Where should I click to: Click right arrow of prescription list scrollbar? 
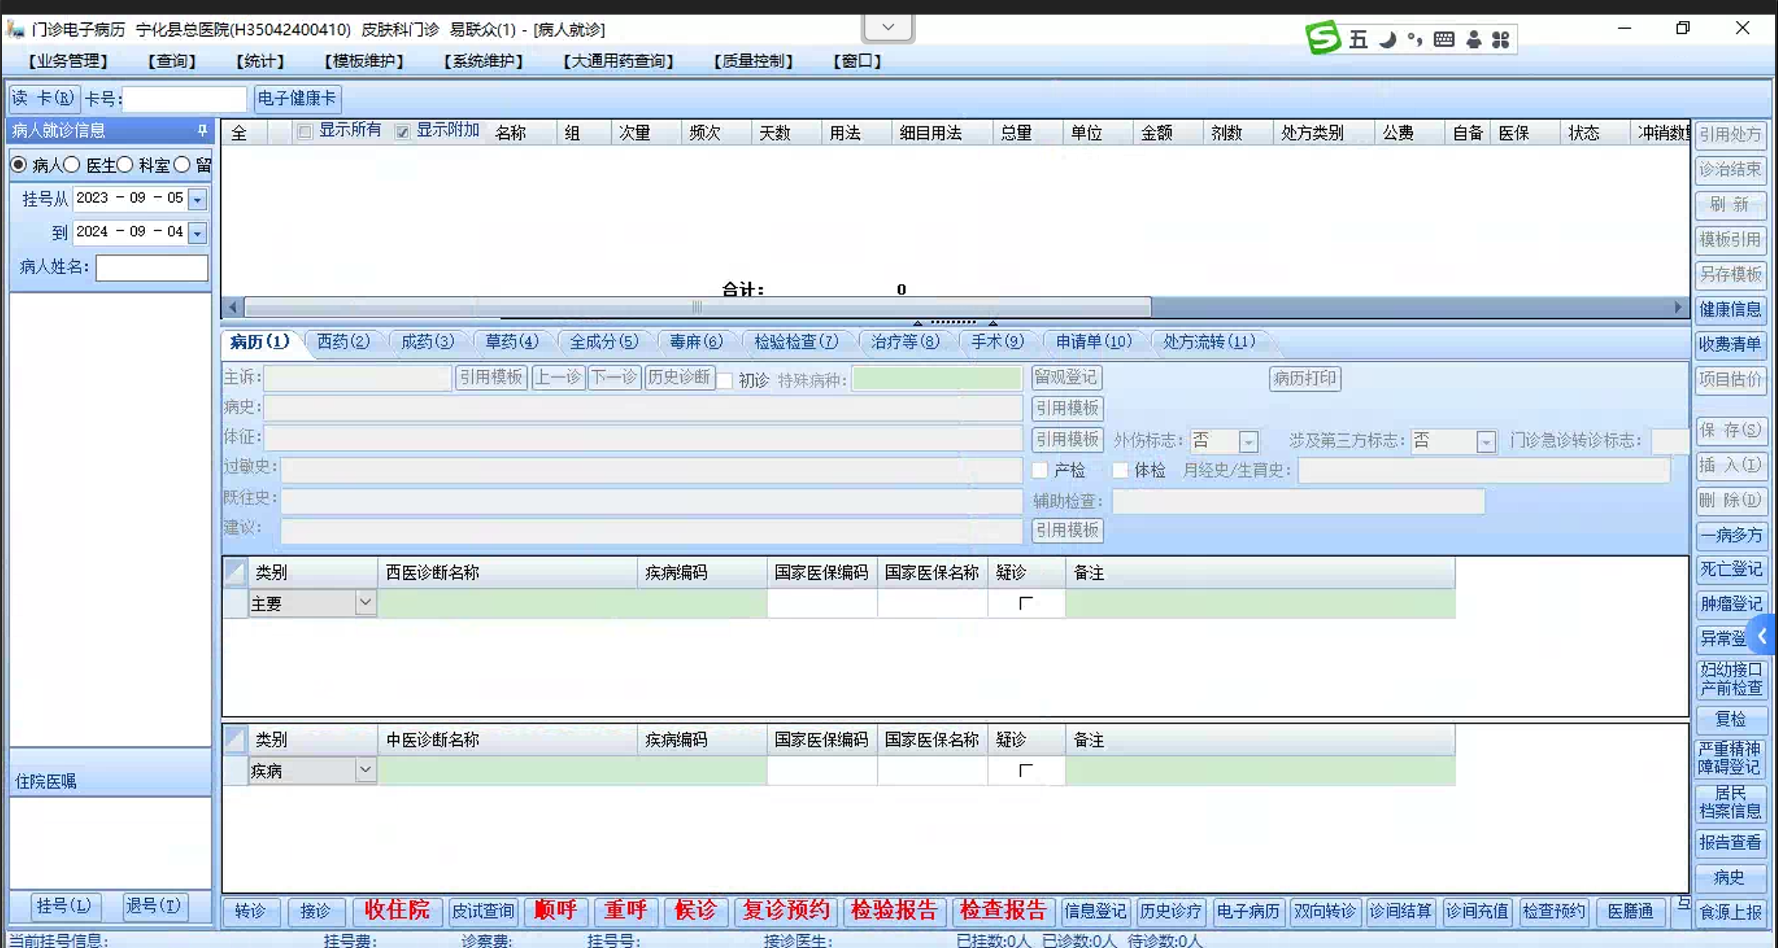pos(1678,307)
